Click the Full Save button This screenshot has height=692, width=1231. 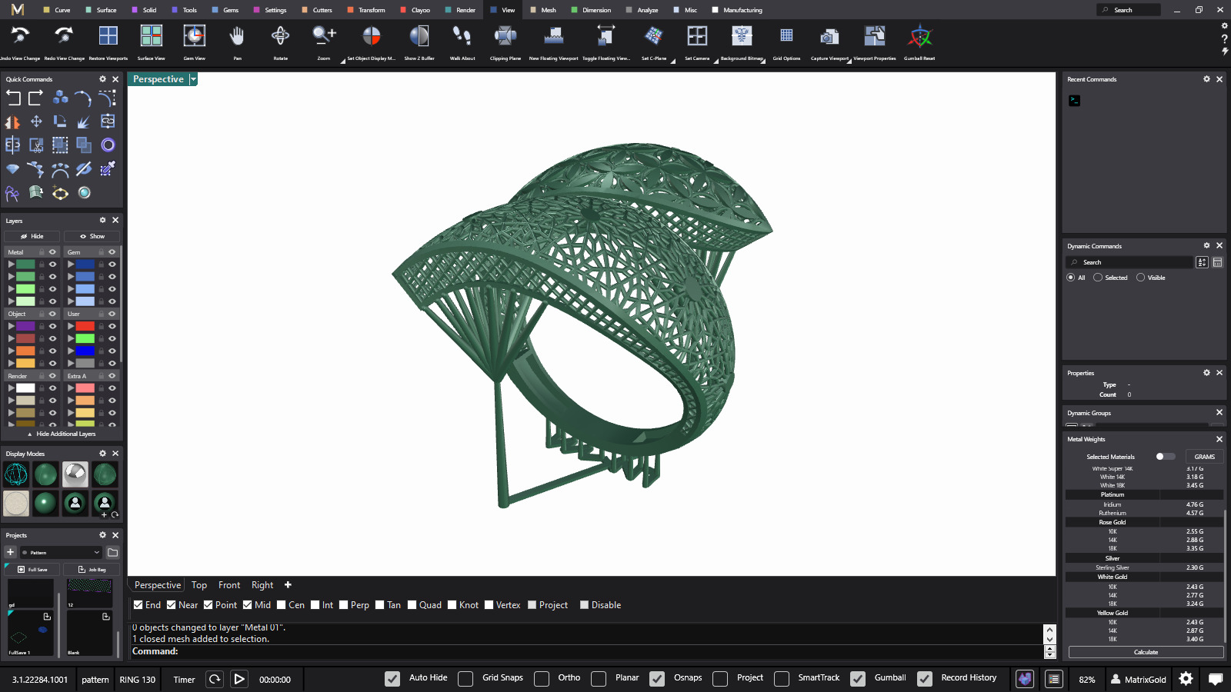tap(32, 570)
